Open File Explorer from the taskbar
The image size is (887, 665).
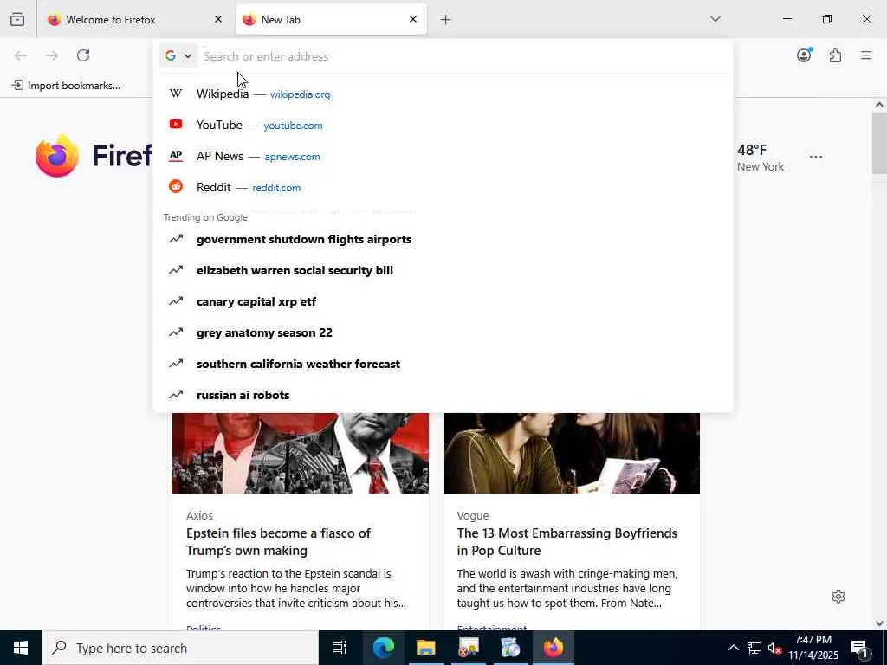[426, 648]
